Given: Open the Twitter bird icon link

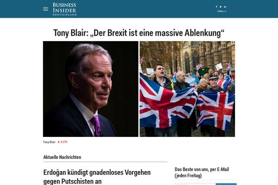Looking at the screenshot, I should click(221, 7).
